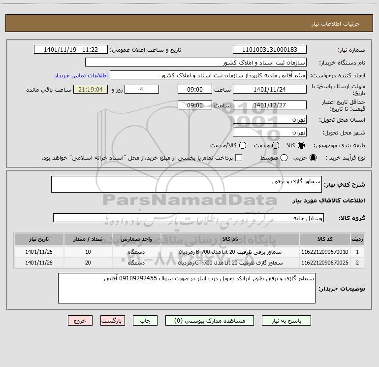Click the کد کالا column header
The height and width of the screenshot is (367, 379).
tap(325, 239)
